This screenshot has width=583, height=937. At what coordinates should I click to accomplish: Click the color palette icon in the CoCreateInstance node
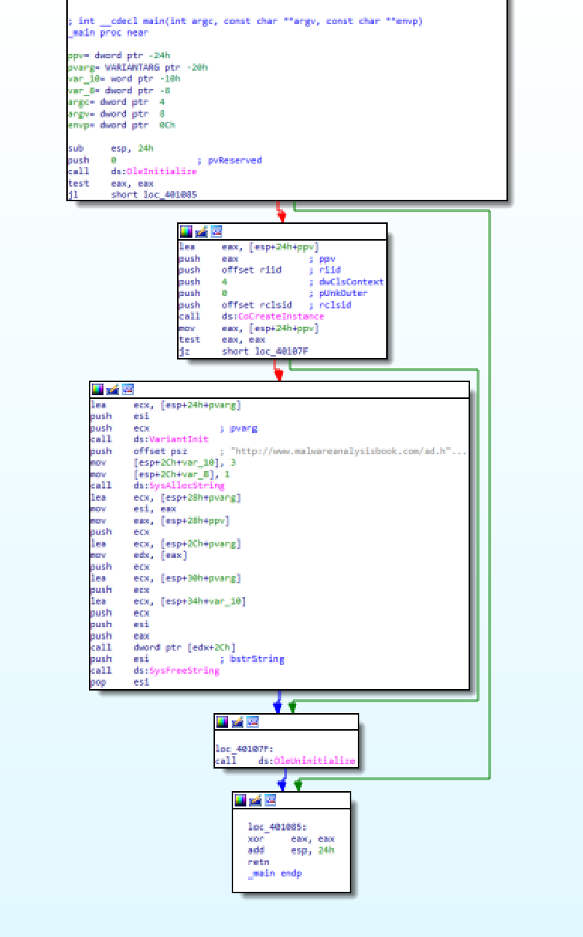(187, 232)
